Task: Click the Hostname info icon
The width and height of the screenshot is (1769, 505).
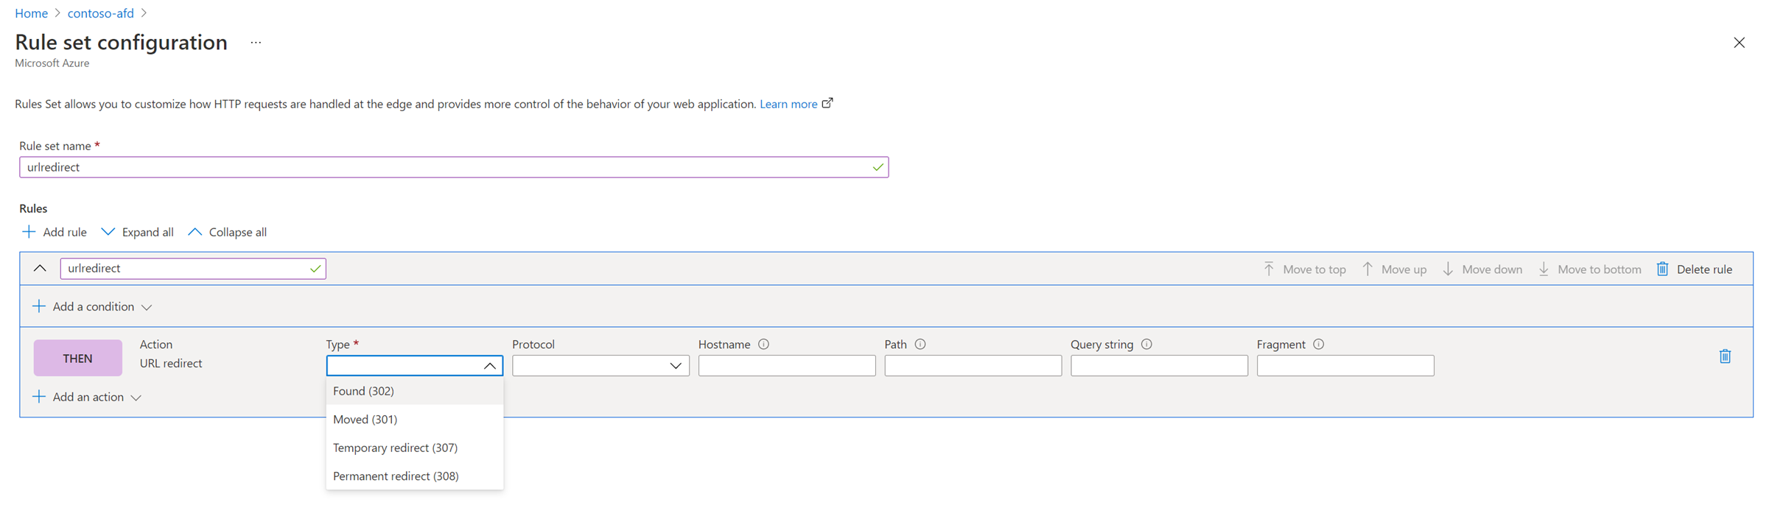Action: (x=764, y=344)
